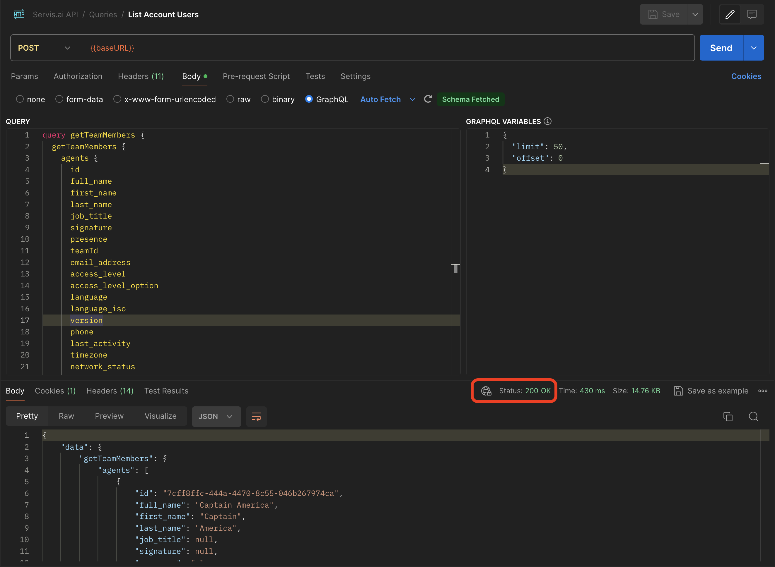Viewport: 775px width, 567px height.
Task: Select the GraphQL body type
Action: [x=309, y=99]
